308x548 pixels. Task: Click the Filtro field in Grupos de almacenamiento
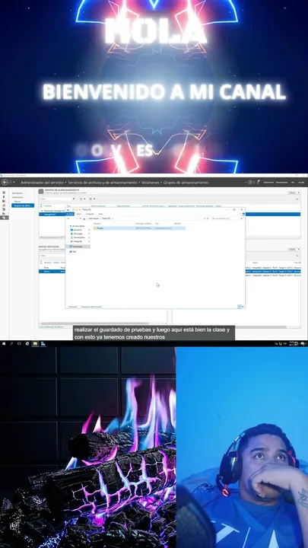coord(57,199)
